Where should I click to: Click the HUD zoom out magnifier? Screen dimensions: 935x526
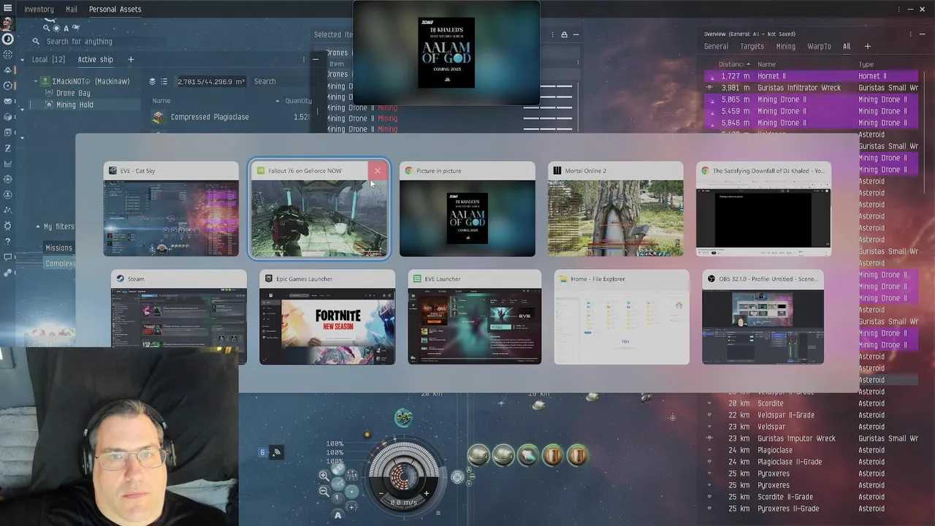pos(324,491)
